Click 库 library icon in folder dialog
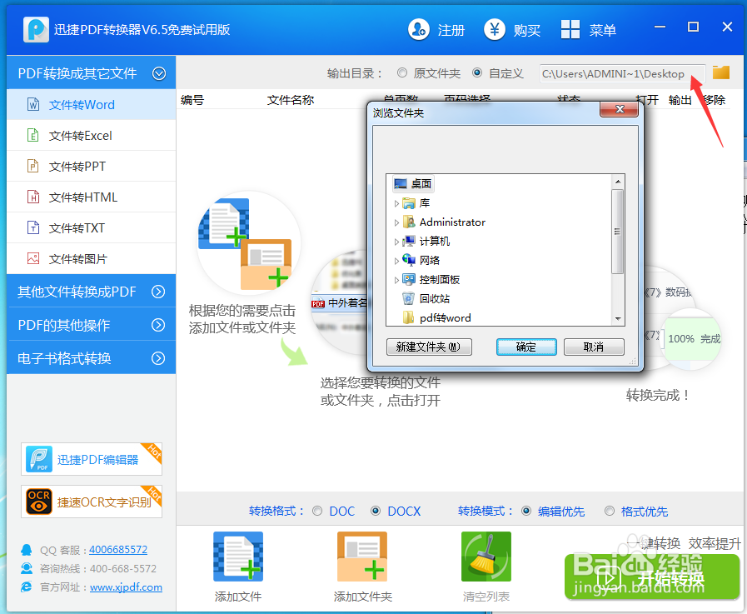Image resolution: width=747 pixels, height=614 pixels. click(x=409, y=203)
